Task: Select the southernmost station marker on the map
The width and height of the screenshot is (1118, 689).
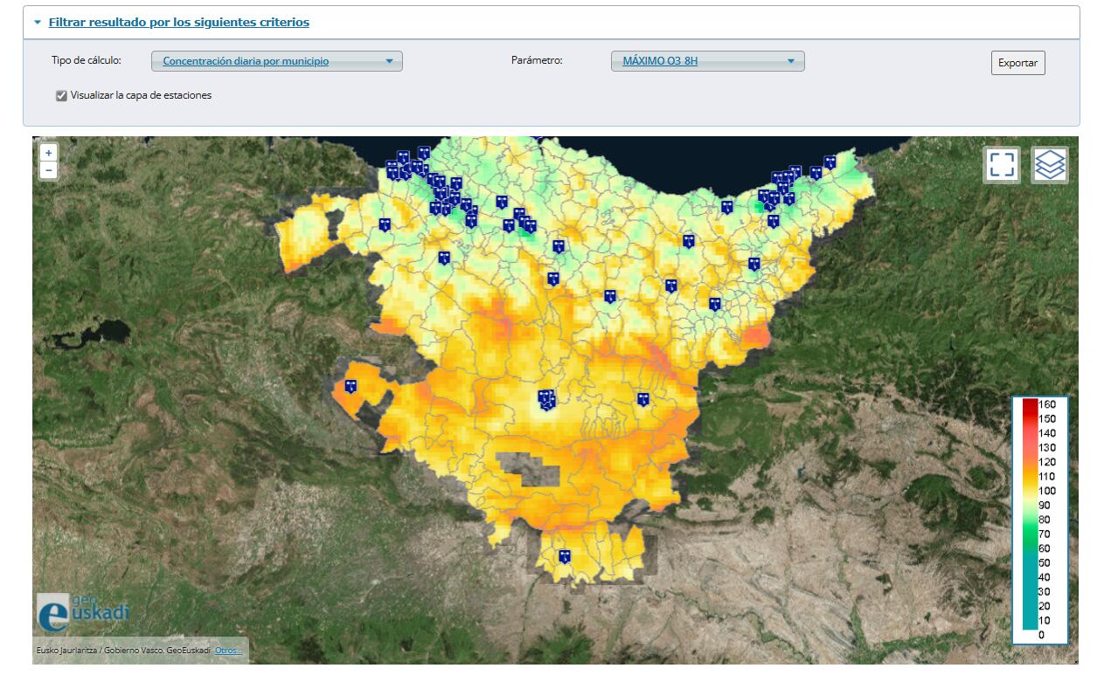Action: pyautogui.click(x=565, y=555)
